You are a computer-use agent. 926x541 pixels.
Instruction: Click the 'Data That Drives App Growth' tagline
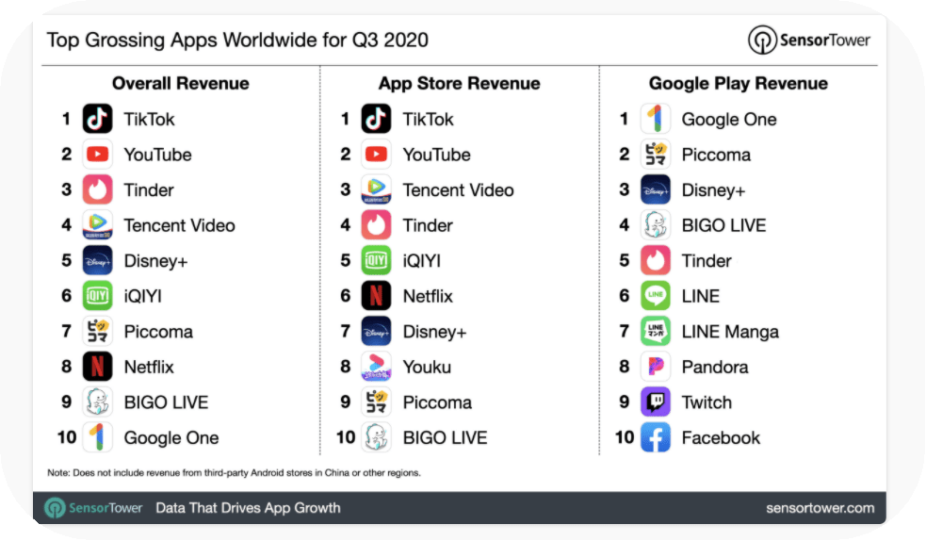pos(248,508)
